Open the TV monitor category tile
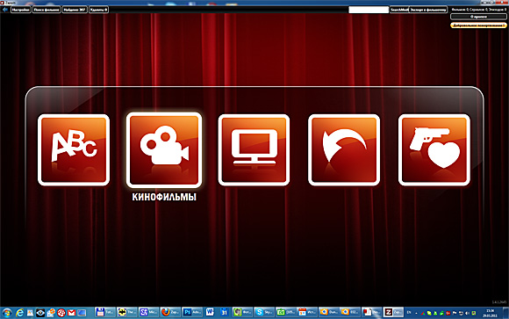This screenshot has width=509, height=319. coord(254,150)
